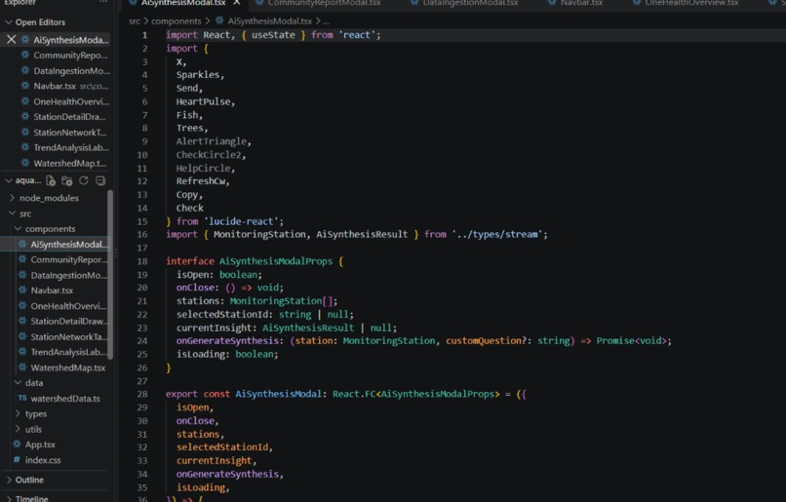Expand the node_modules folder

12,198
